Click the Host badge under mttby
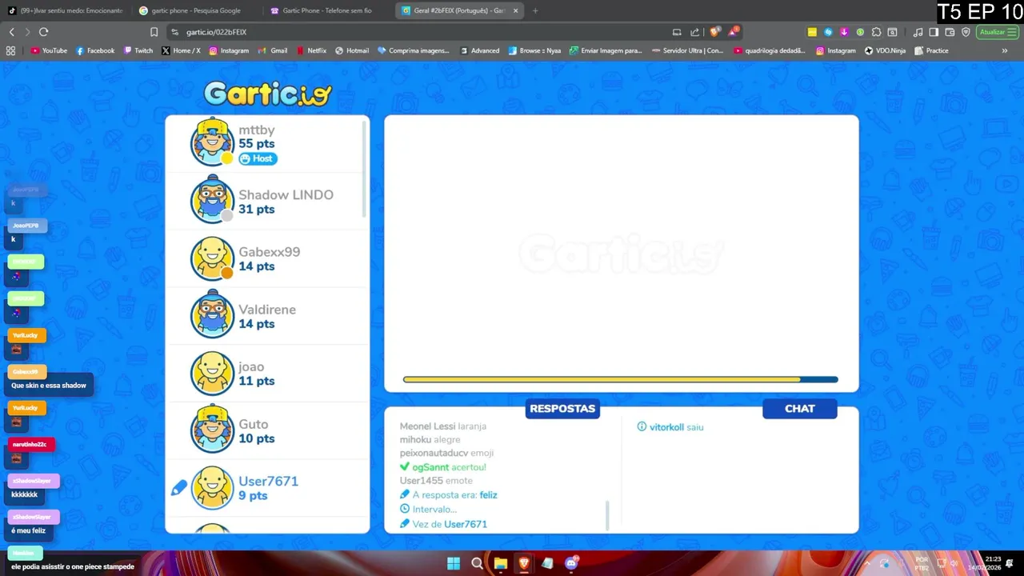Screen dimensions: 1024x576 pos(258,158)
